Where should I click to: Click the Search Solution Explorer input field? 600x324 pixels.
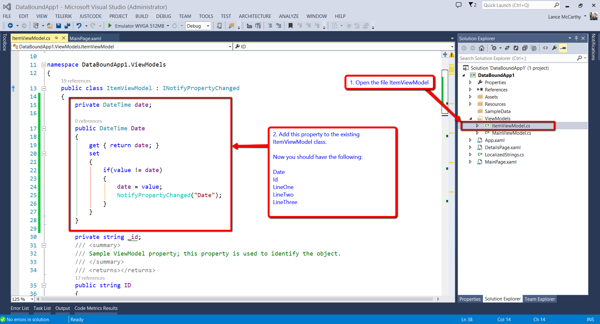[517, 58]
